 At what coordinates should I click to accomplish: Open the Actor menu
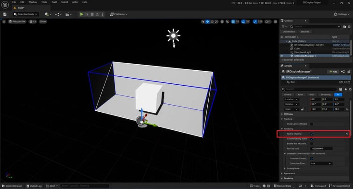(x=75, y=2)
